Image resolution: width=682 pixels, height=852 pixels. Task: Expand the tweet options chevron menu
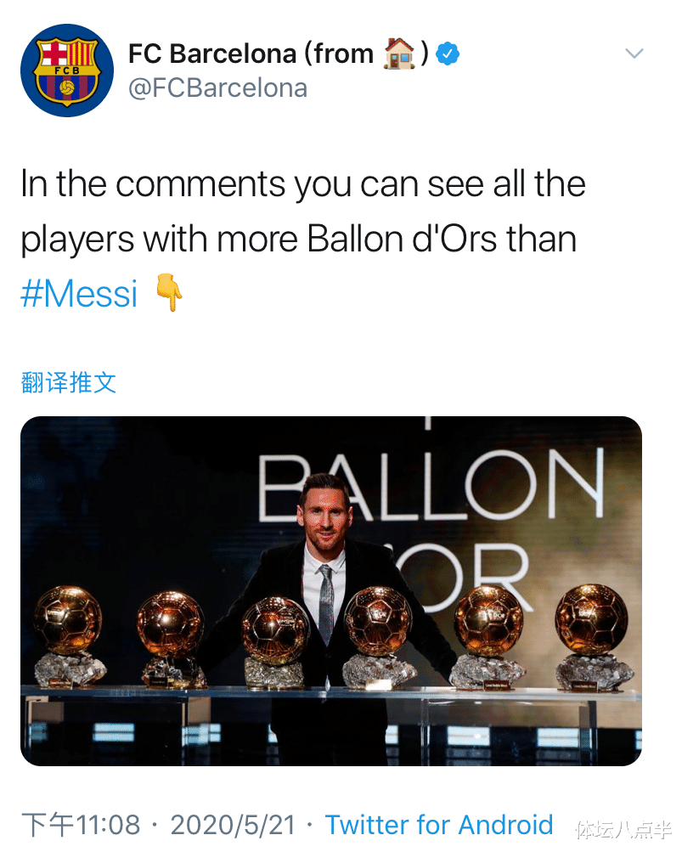[x=634, y=54]
